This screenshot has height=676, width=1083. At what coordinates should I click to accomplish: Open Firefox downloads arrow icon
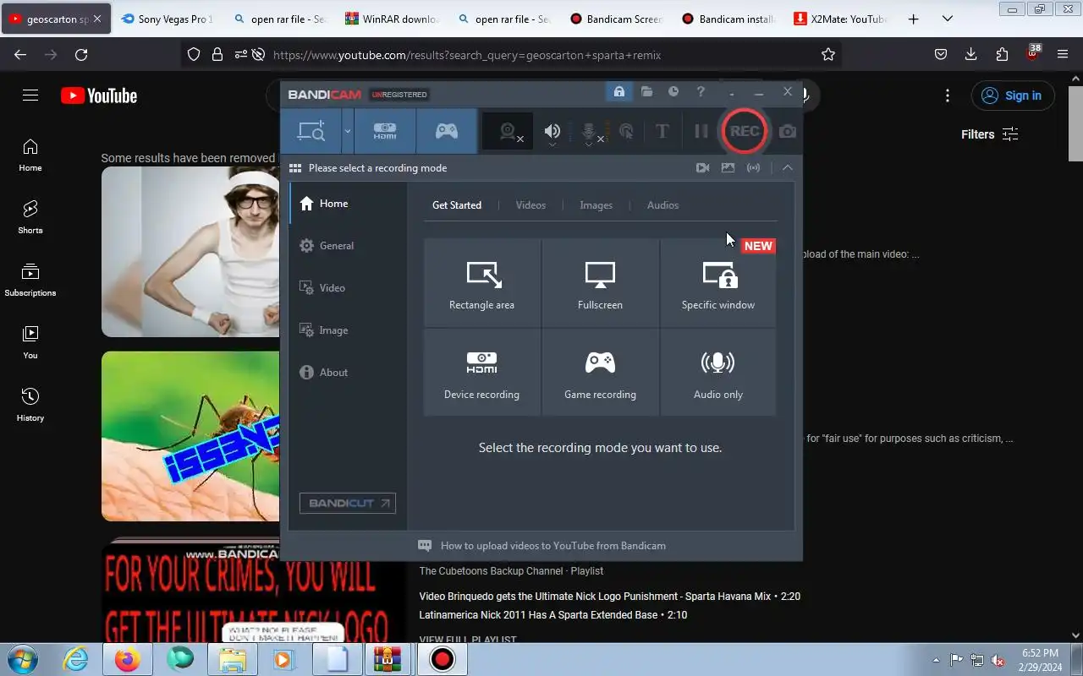[x=971, y=54]
